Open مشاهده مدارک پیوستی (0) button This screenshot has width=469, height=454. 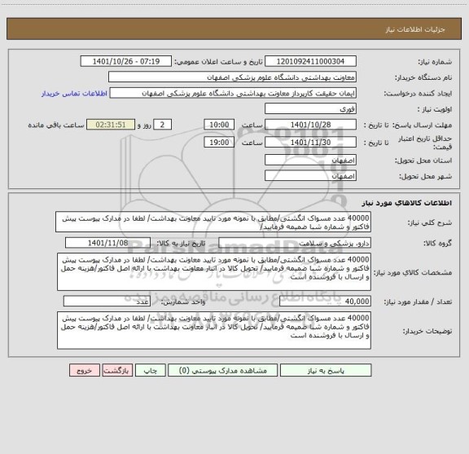[223, 370]
